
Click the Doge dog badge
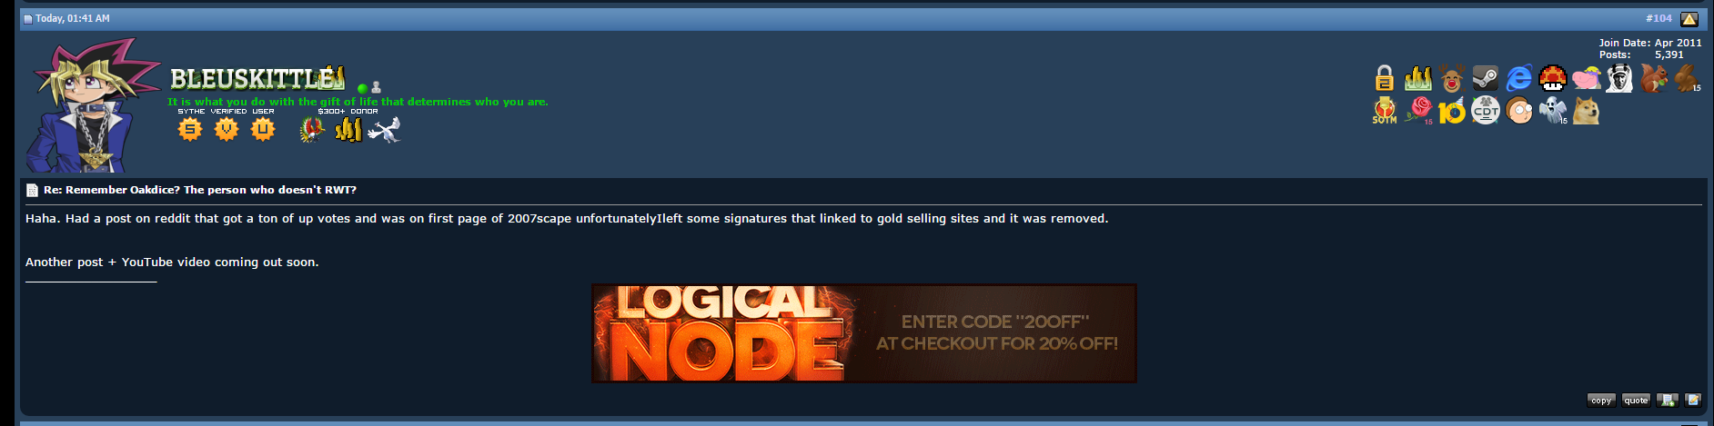tap(1586, 111)
